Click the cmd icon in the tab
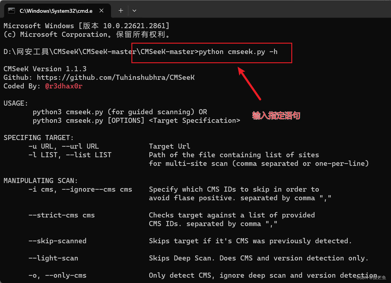391x283 pixels. coord(12,11)
